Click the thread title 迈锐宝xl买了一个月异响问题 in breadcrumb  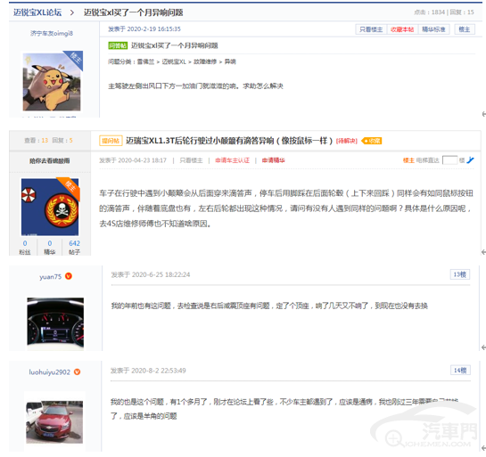133,12
